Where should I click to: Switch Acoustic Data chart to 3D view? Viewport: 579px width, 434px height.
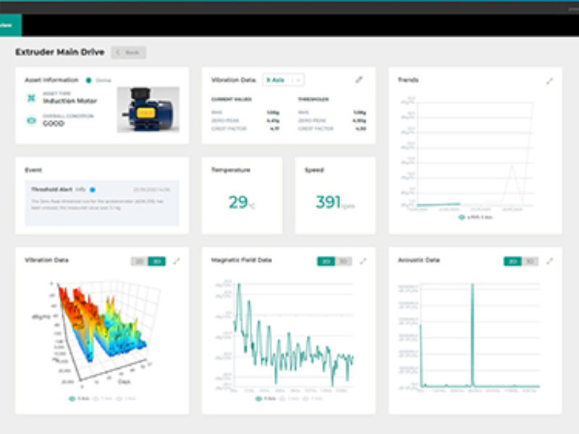click(x=530, y=260)
